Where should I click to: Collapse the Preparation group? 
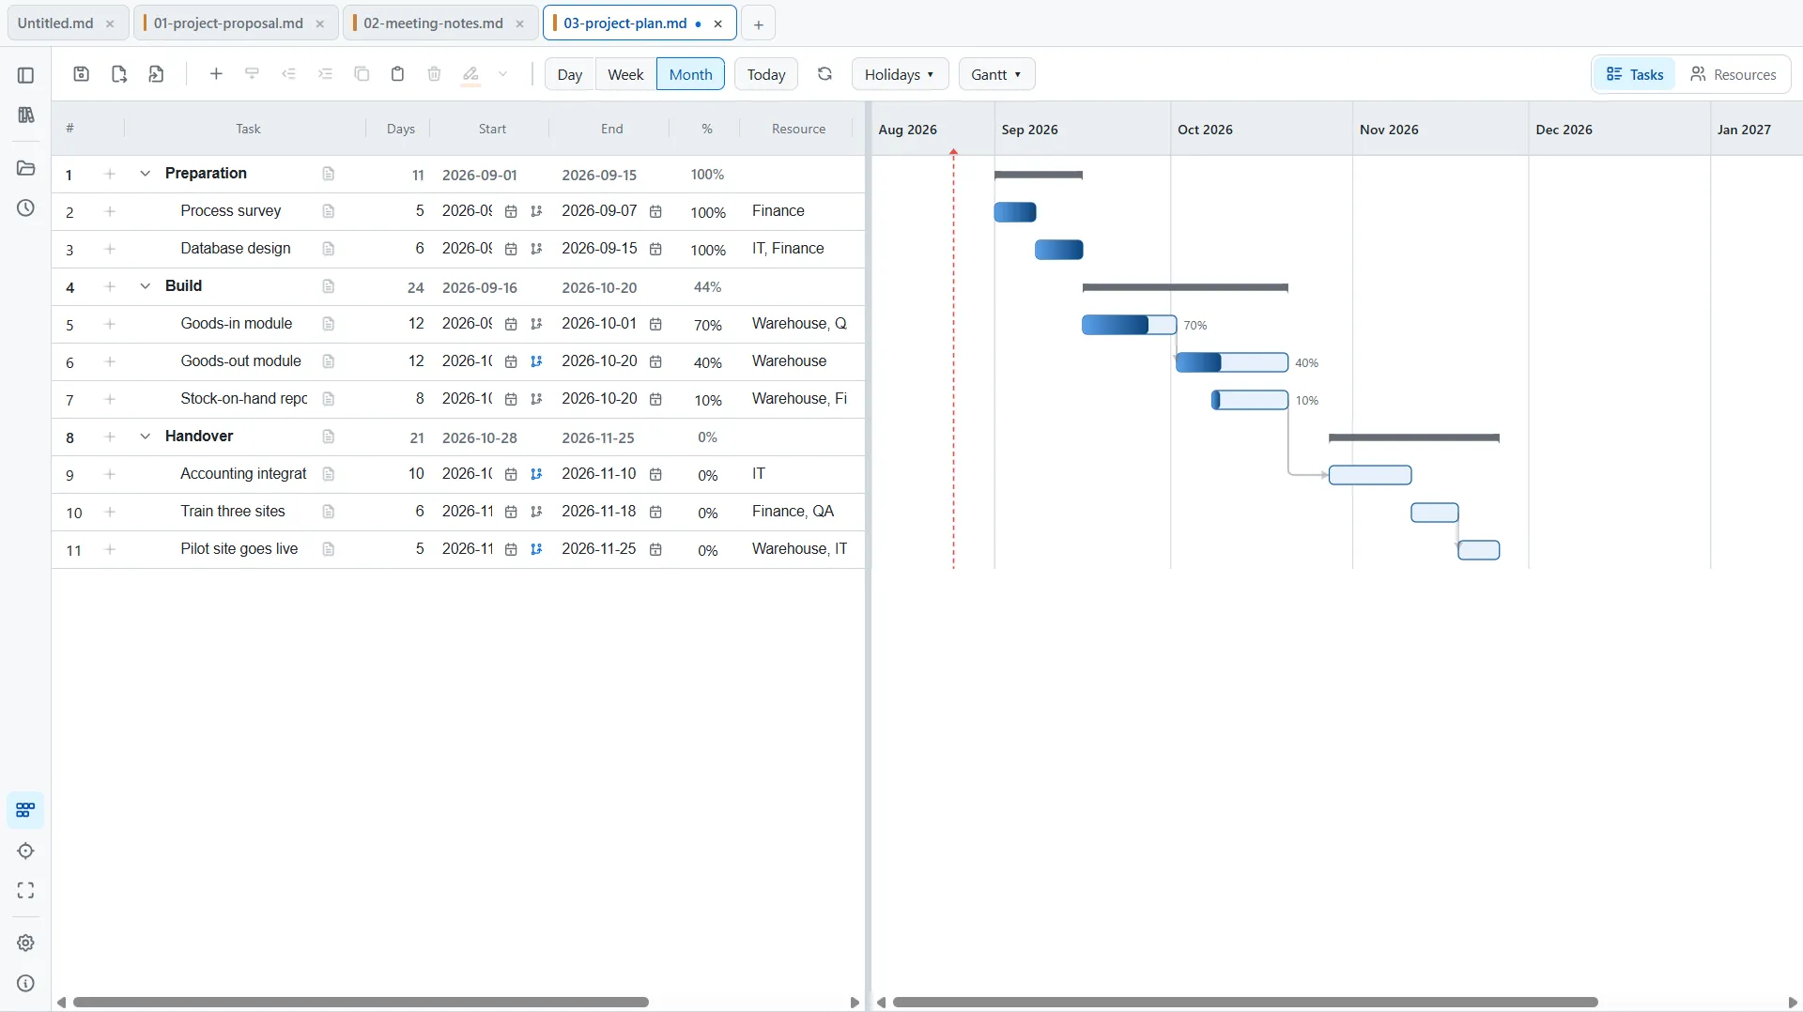point(145,174)
